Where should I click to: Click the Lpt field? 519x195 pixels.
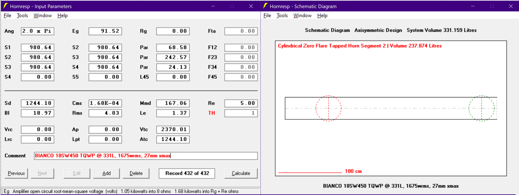click(105, 139)
